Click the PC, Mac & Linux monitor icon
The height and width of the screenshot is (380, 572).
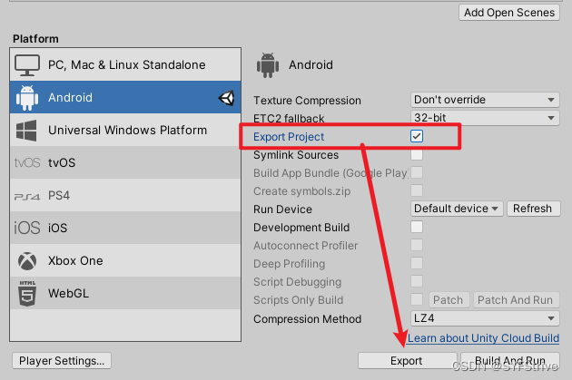27,65
